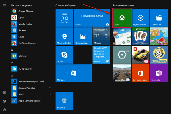Expand the AIMP folder chevron
171x114 pixels.
50,94
